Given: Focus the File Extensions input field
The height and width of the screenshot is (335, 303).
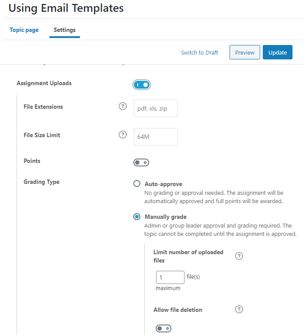Looking at the screenshot, I should click(156, 108).
